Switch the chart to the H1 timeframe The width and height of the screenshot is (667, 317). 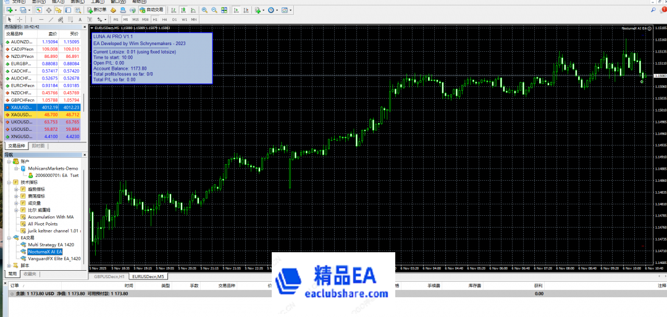(x=154, y=20)
